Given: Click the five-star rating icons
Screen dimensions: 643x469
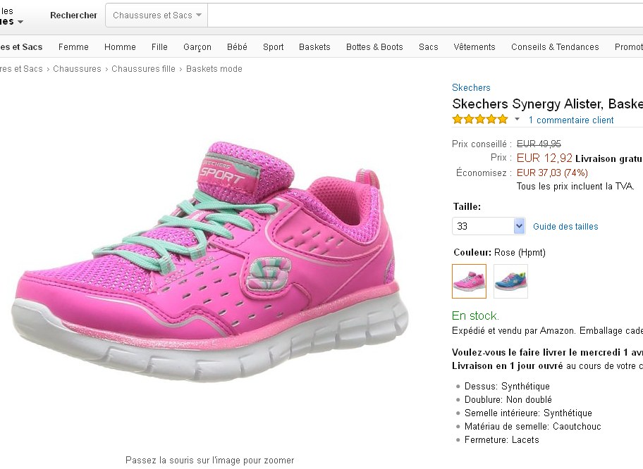Looking at the screenshot, I should (x=479, y=120).
